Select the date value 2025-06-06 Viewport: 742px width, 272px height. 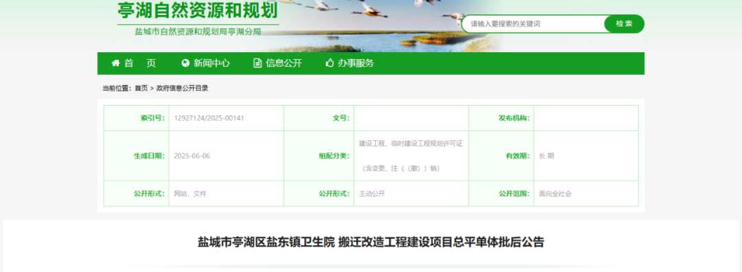pyautogui.click(x=192, y=156)
